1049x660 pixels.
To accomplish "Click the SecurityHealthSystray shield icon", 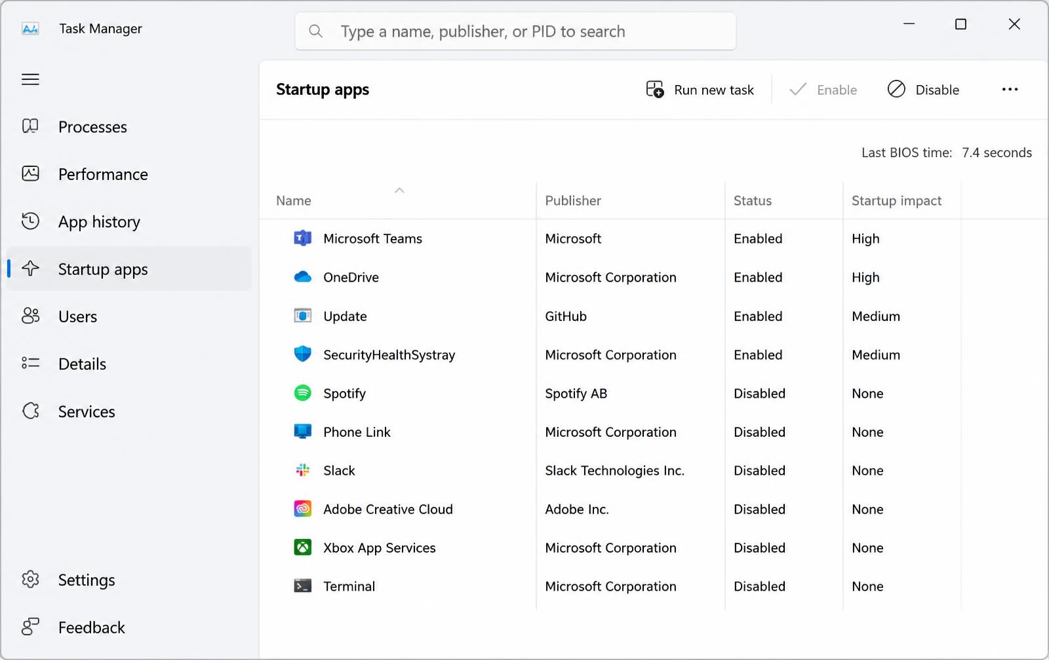I will pos(302,354).
